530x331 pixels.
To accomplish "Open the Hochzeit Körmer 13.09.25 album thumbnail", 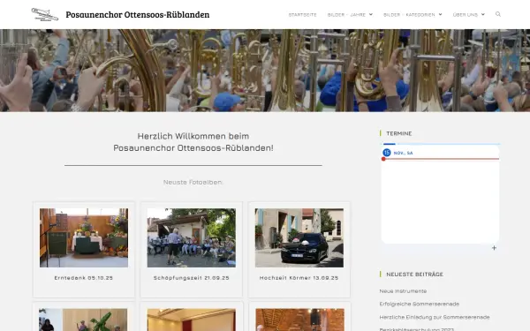I will point(299,237).
